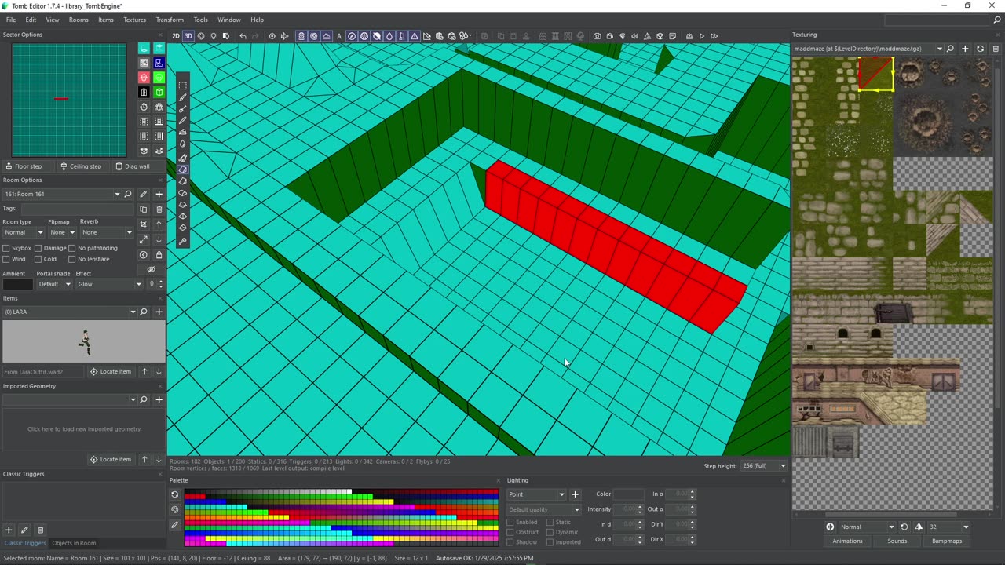Image resolution: width=1005 pixels, height=565 pixels.
Task: Open the Room type Normal dropdown
Action: pos(23,232)
